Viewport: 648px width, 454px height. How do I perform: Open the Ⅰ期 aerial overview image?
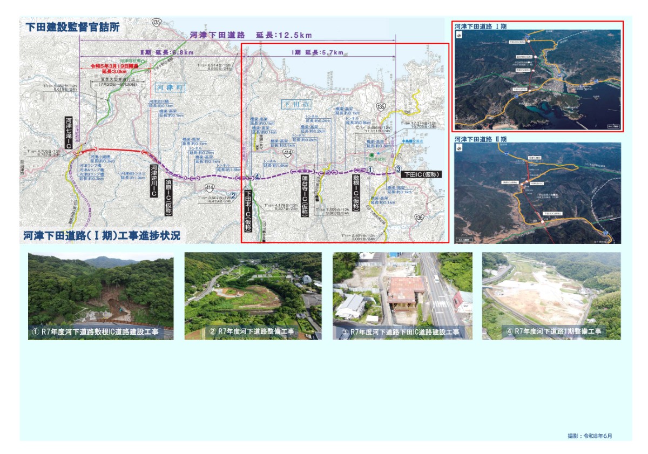pyautogui.click(x=538, y=79)
